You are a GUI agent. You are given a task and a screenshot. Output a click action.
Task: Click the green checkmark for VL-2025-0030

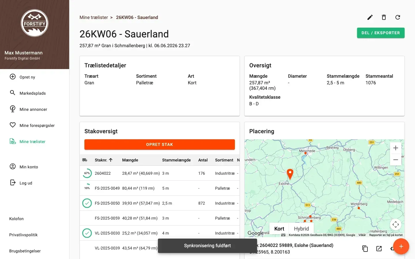coord(87,233)
